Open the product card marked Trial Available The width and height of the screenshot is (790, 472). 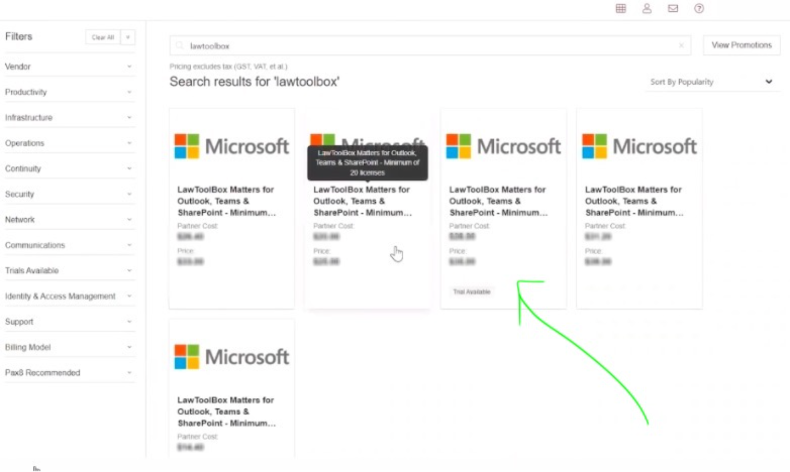[503, 208]
